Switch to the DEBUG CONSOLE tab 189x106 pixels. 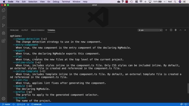click(38, 30)
